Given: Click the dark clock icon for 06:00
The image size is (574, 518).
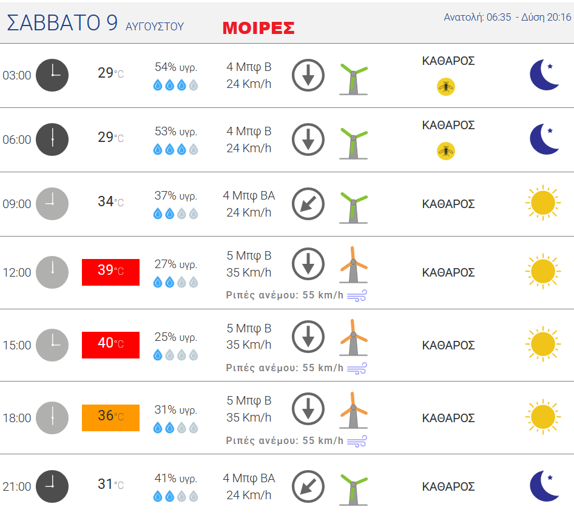Looking at the screenshot, I should tap(52, 140).
